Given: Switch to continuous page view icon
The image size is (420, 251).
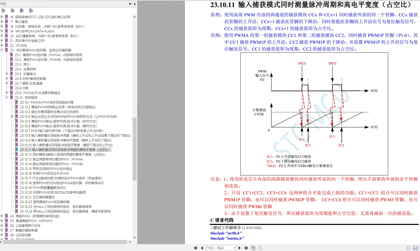Looking at the screenshot, I should click(x=415, y=248).
